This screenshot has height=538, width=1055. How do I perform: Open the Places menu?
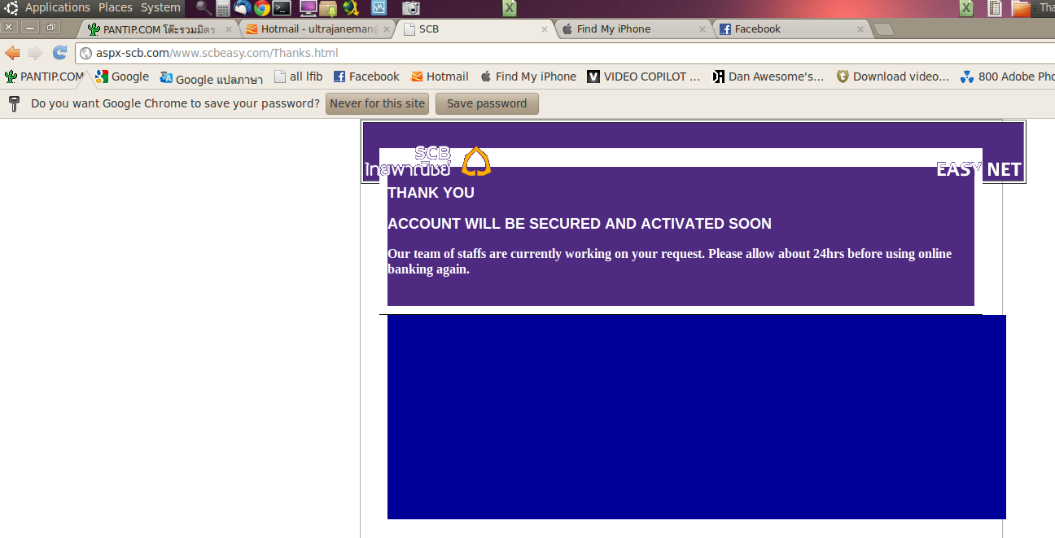[x=116, y=7]
